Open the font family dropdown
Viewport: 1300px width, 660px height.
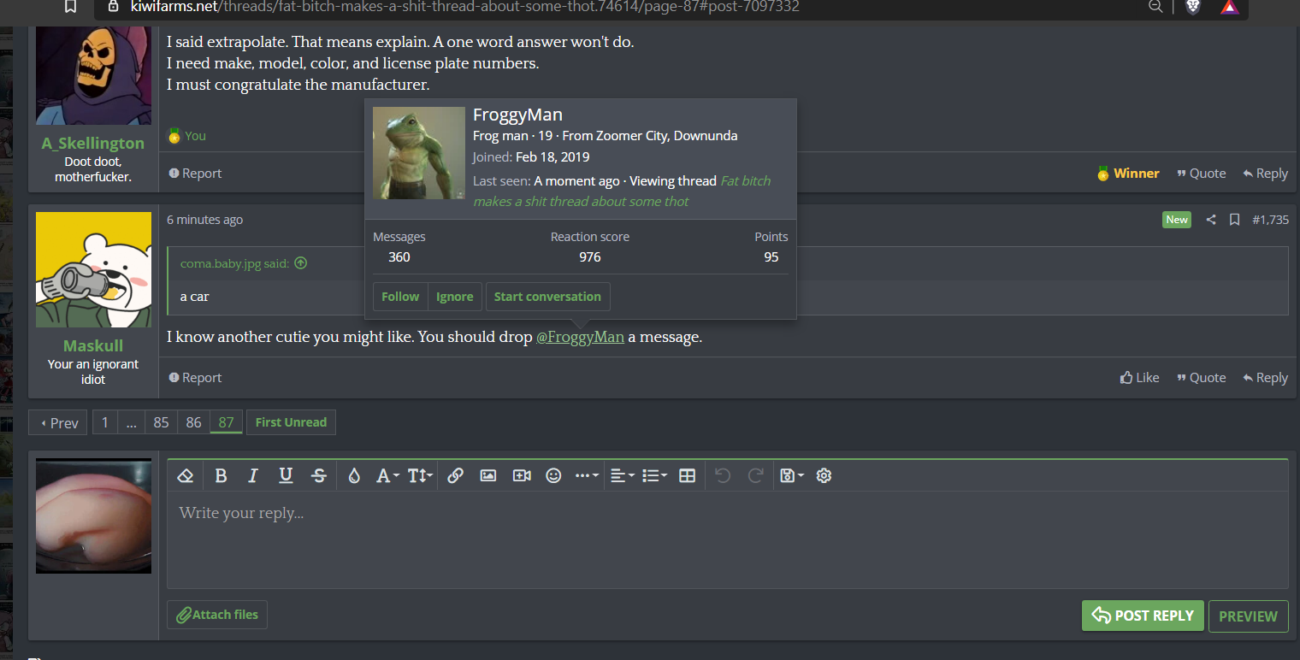point(387,475)
